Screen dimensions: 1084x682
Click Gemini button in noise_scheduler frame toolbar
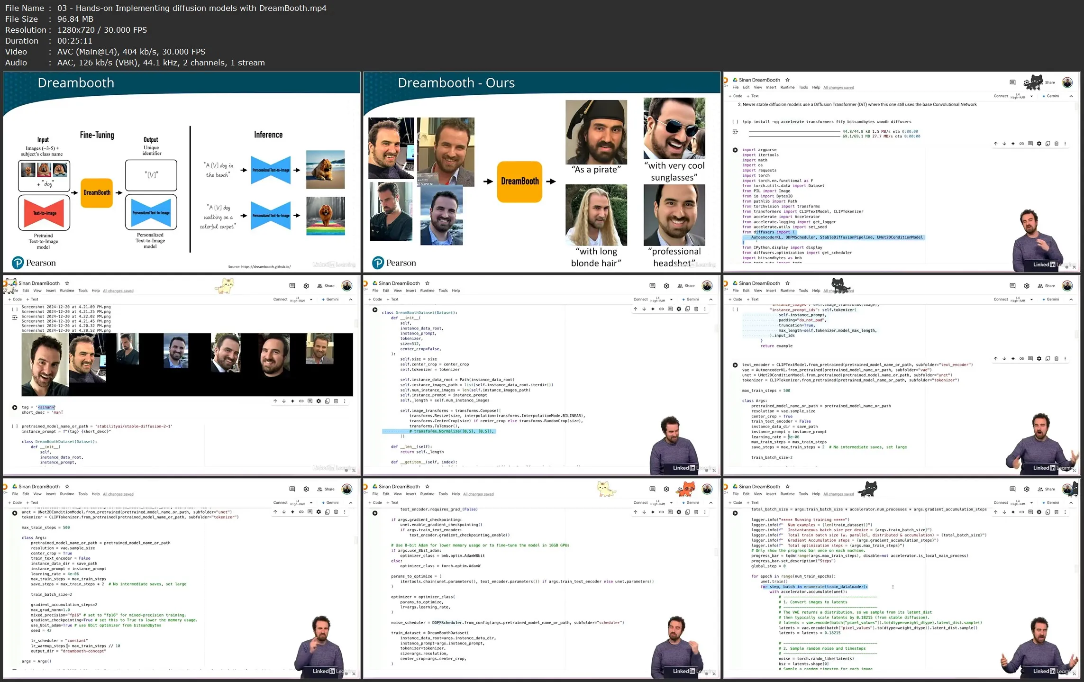click(x=691, y=503)
